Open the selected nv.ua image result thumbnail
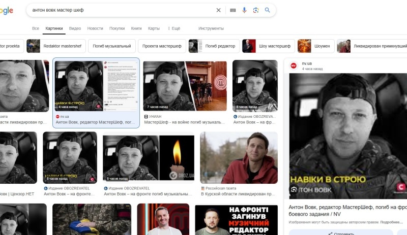 click(x=96, y=86)
